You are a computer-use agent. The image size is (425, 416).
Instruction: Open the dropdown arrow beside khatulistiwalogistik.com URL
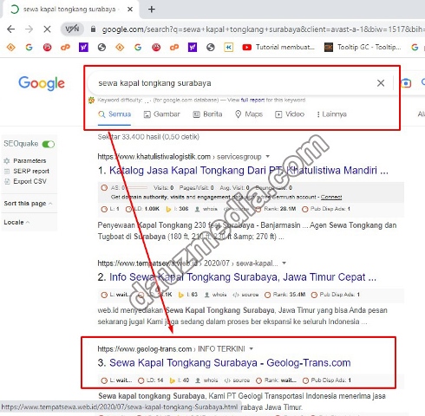click(268, 157)
